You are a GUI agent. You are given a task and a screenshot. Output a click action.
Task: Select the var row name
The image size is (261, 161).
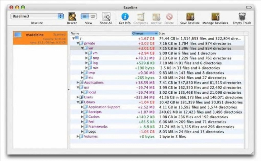pyautogui.click(x=91, y=48)
